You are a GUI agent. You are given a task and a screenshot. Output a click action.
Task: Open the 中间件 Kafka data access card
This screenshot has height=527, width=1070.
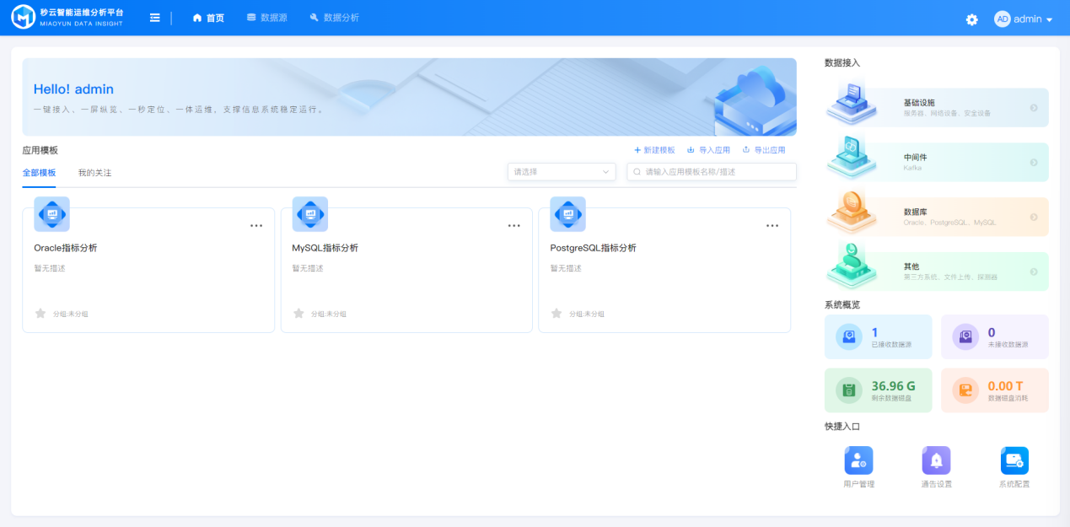[937, 162]
